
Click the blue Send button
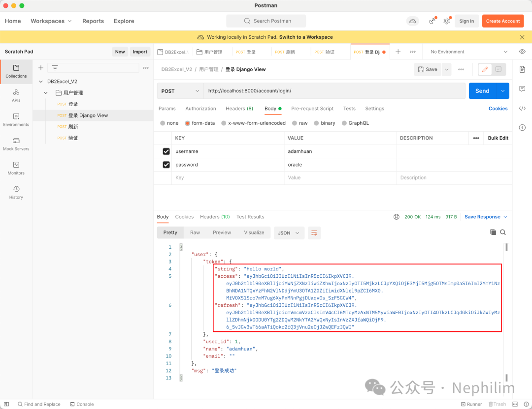(482, 91)
